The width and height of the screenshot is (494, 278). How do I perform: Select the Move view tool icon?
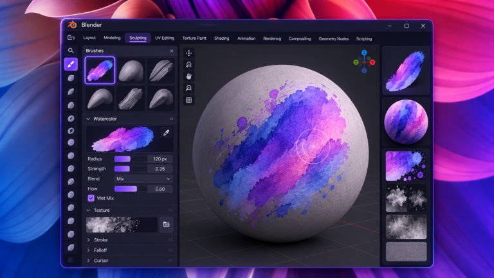(188, 53)
